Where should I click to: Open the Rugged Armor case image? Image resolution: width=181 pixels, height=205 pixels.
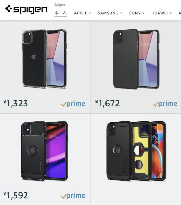pos(44,151)
